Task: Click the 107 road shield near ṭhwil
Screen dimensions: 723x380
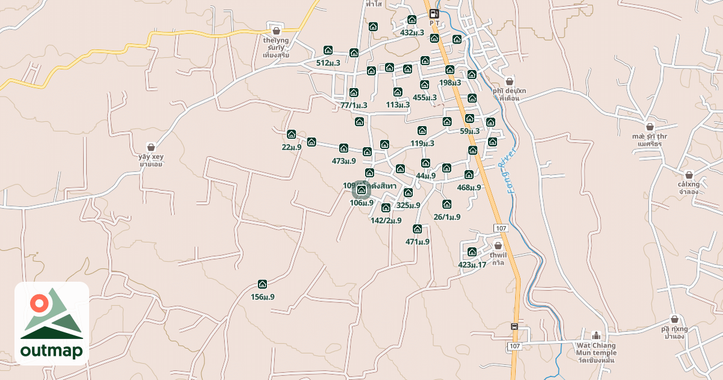Action: (x=500, y=228)
